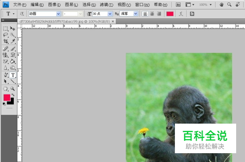This screenshot has width=245, height=162.
Task: Set right text alignment
Action: (x=159, y=14)
